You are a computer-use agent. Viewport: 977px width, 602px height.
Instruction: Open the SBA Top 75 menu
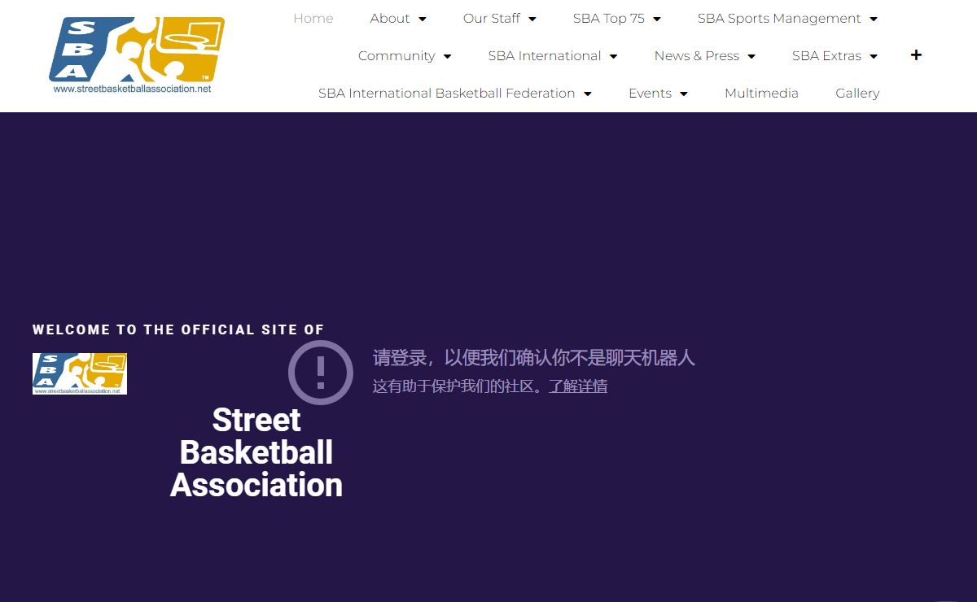tap(609, 19)
